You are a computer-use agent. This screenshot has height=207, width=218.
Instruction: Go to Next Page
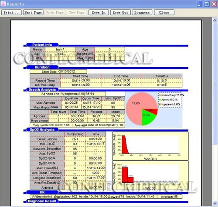click(x=33, y=13)
